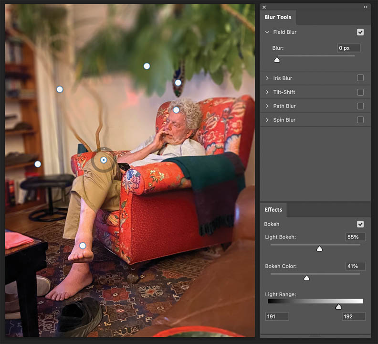Enable the Iris Blur checkbox
The image size is (378, 344).
pos(360,78)
